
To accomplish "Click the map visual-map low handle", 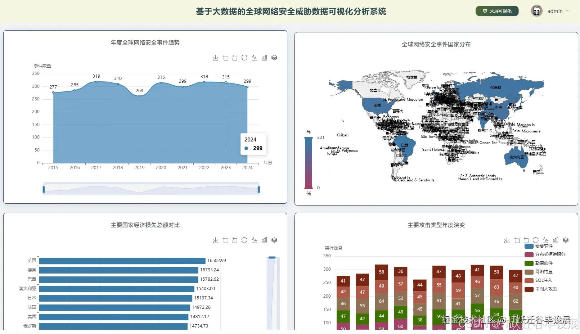I will (309, 188).
